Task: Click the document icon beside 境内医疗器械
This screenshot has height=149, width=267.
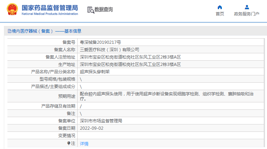Action: click(10, 31)
